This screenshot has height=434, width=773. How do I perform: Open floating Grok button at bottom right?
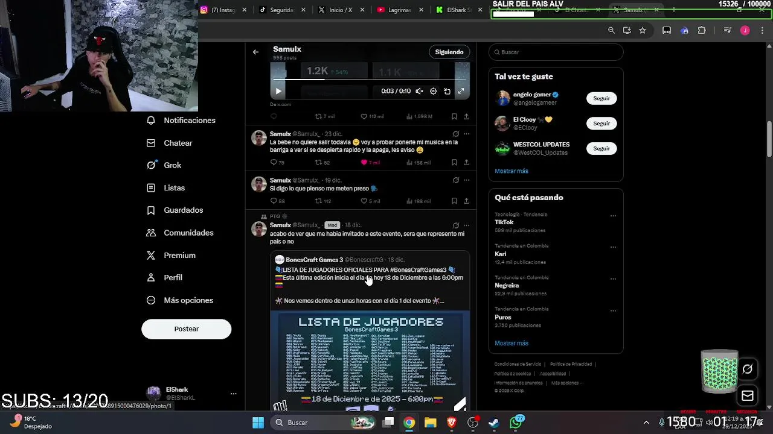(748, 369)
